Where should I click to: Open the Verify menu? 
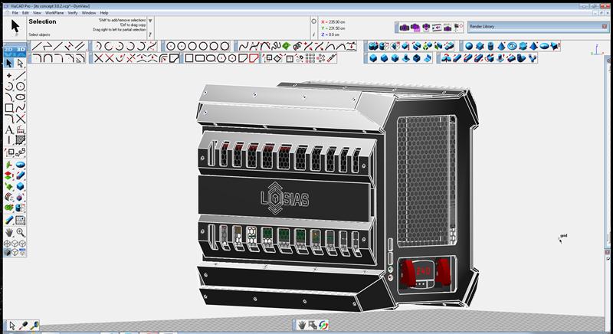point(72,13)
